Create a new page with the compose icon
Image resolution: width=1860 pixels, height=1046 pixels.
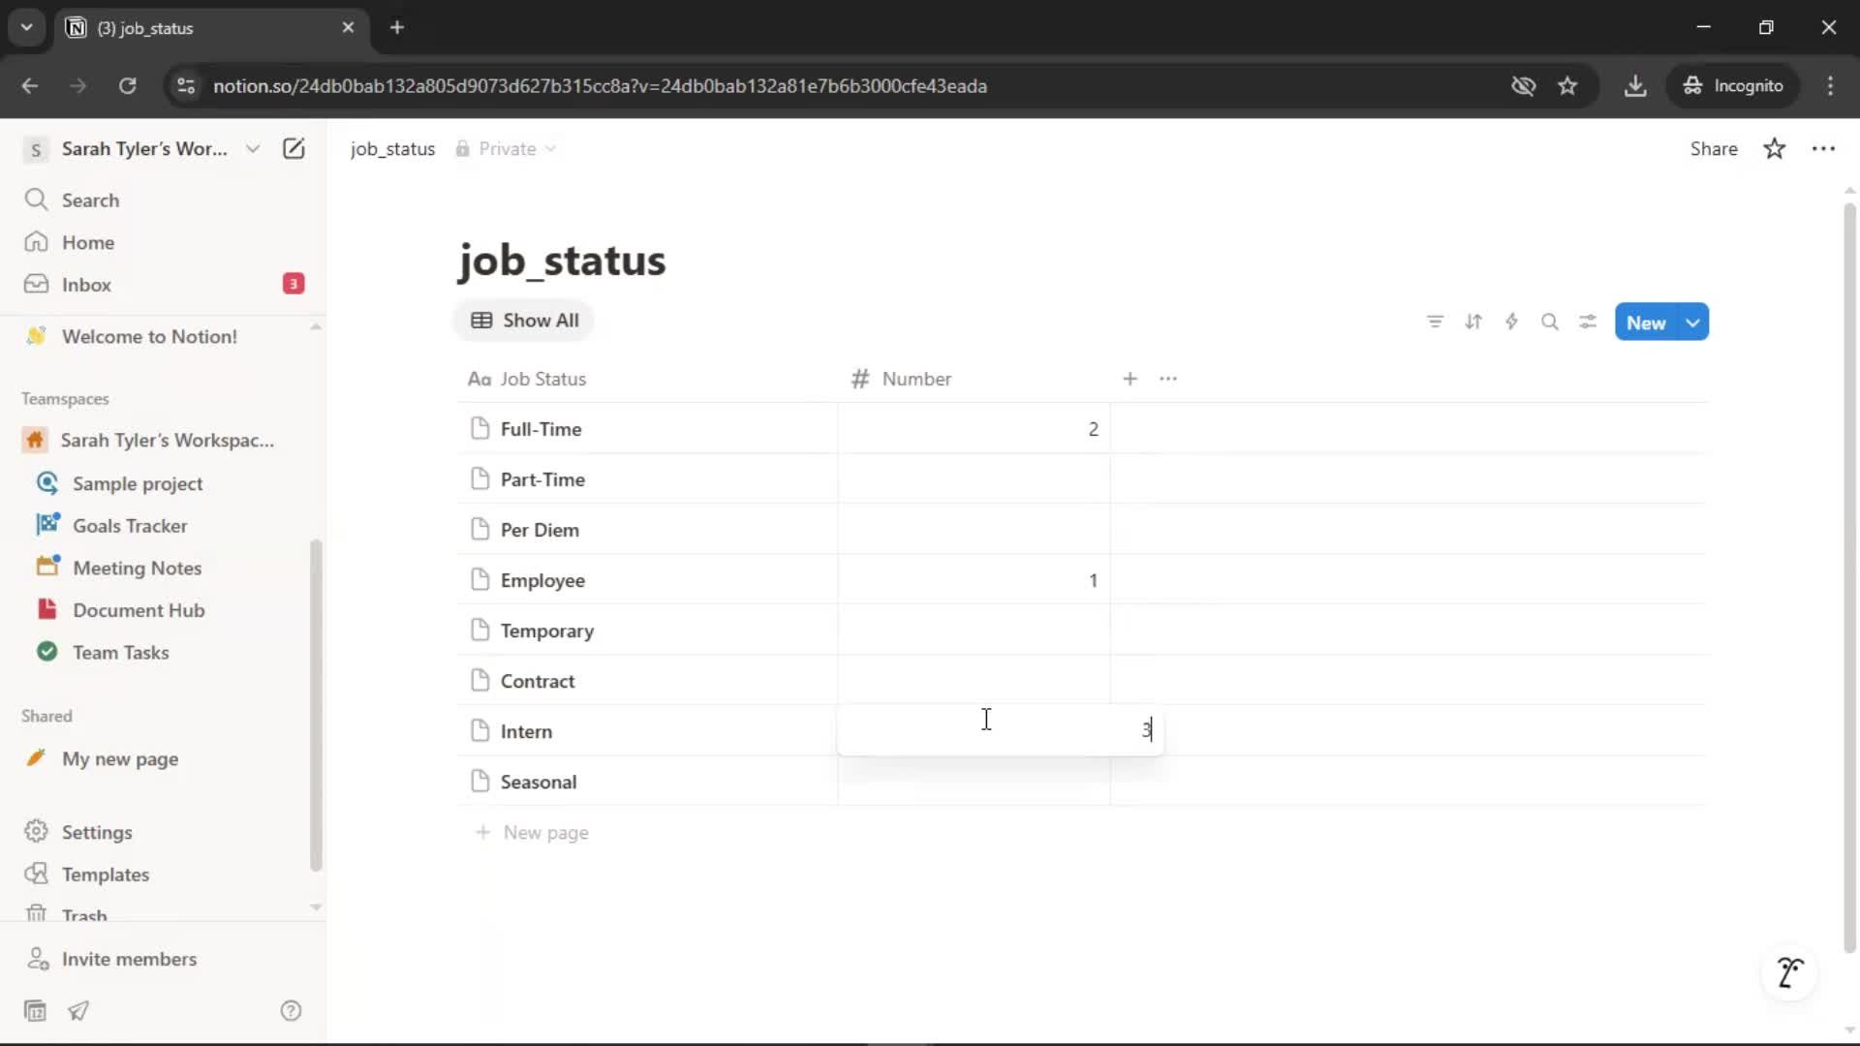pos(294,148)
